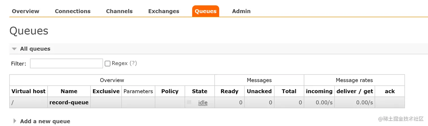This screenshot has width=428, height=126.
Task: Sort by Ready messages column
Action: 229,91
